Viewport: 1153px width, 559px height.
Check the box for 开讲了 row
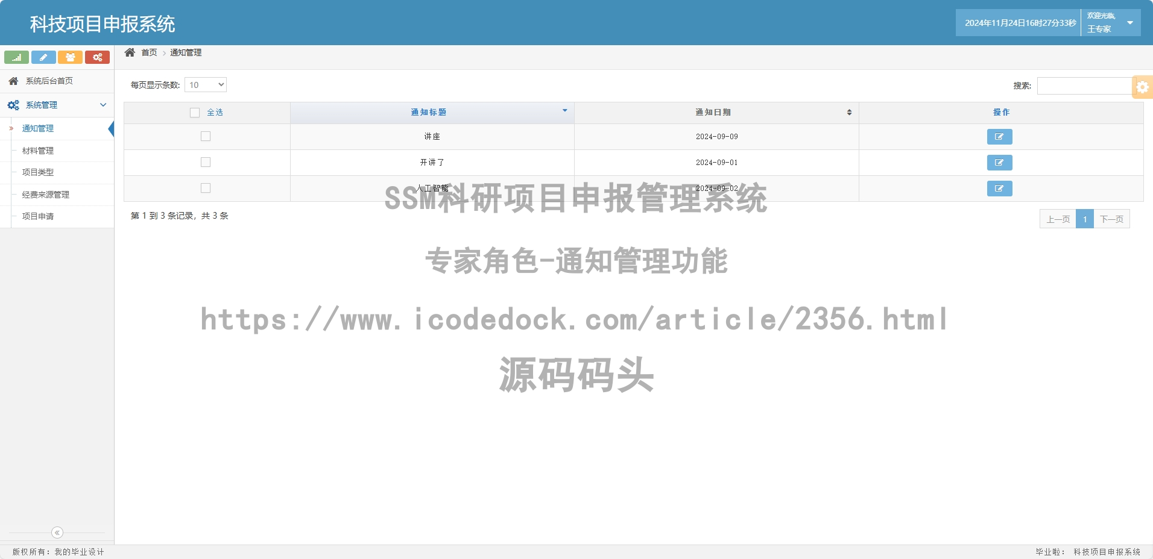[206, 162]
